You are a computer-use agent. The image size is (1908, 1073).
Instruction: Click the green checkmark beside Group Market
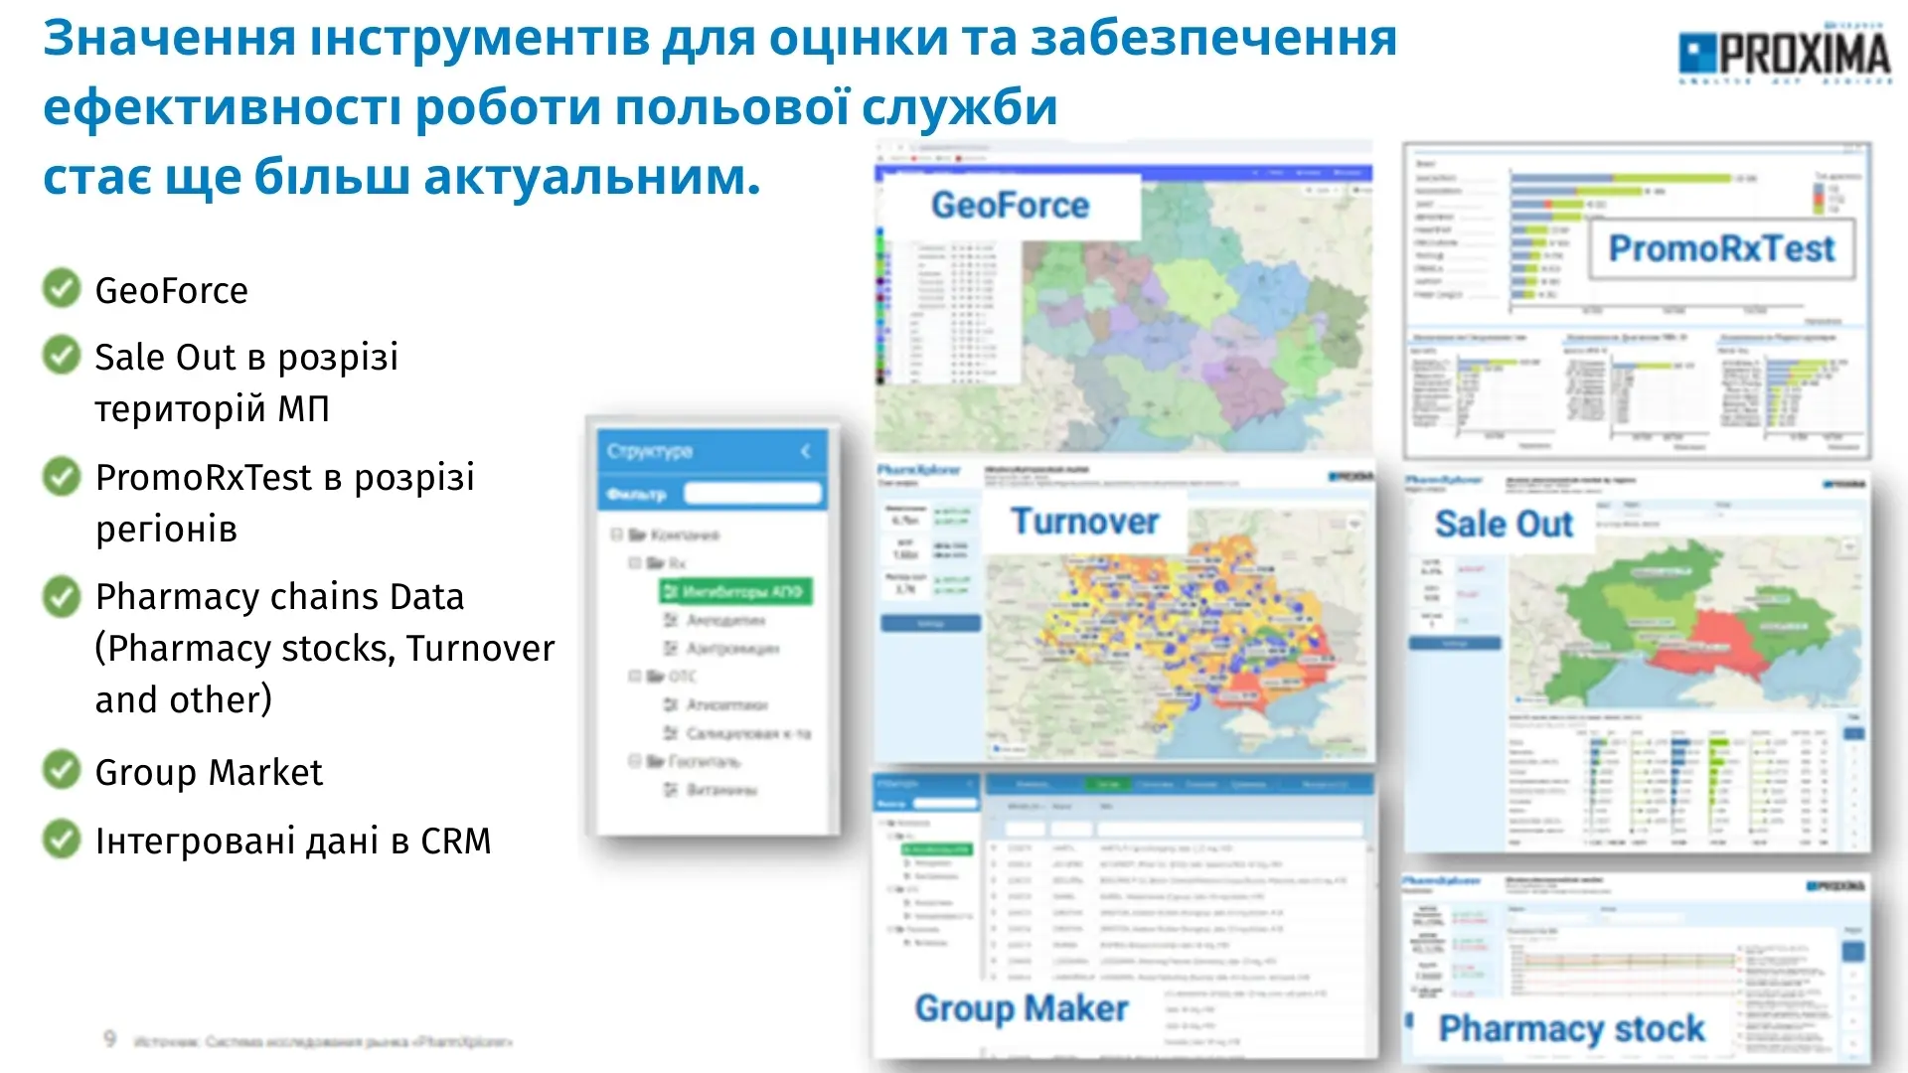point(62,770)
